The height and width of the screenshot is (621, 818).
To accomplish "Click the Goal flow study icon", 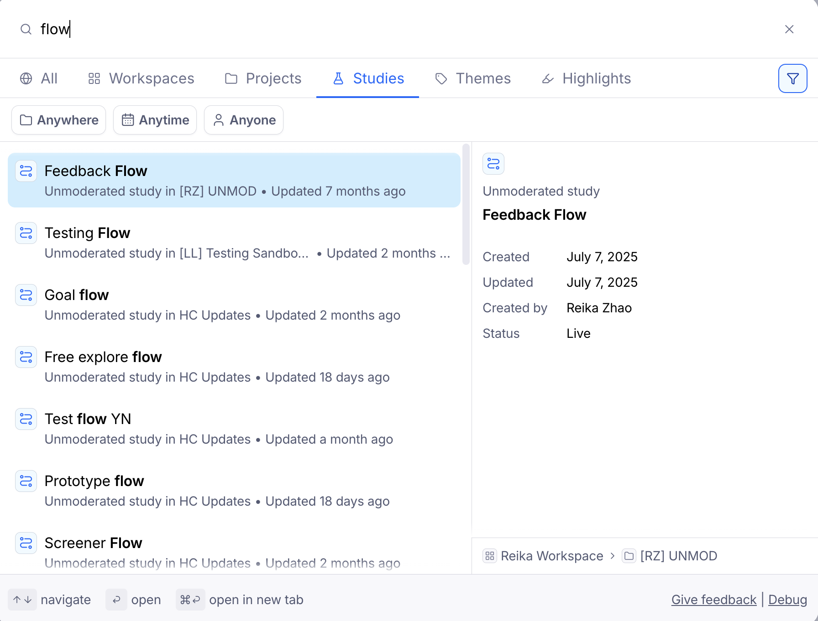I will 26,295.
